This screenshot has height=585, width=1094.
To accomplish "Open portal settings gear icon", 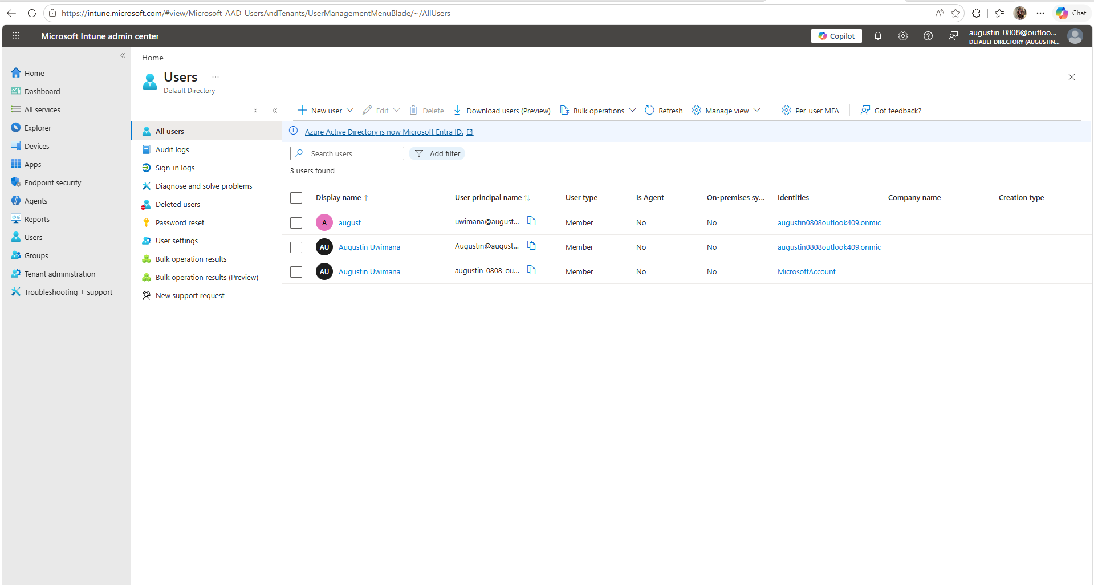I will pyautogui.click(x=903, y=36).
